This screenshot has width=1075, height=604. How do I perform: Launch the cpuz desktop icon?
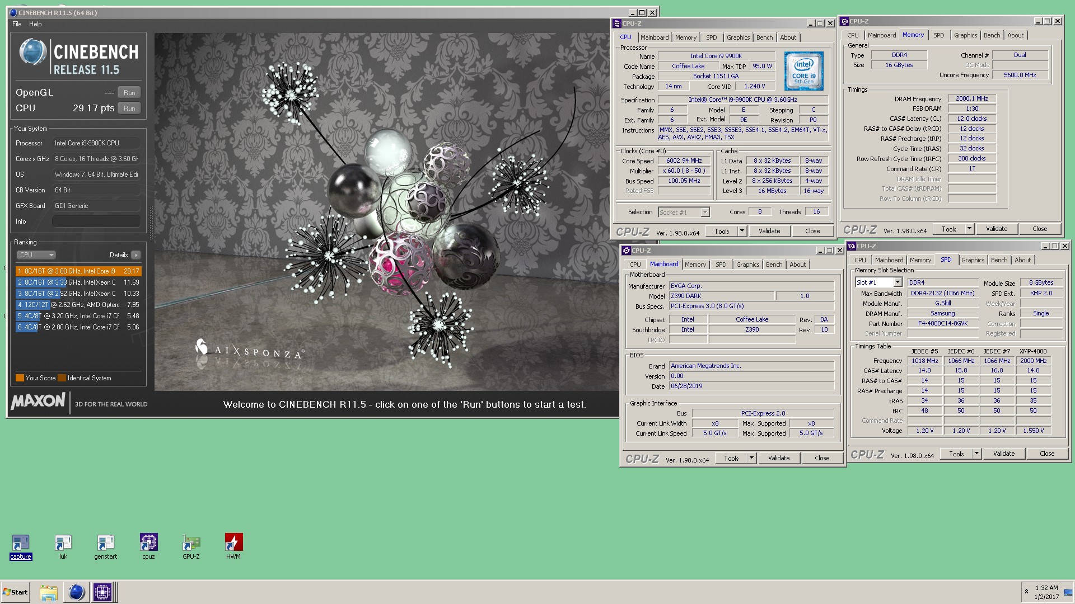(x=148, y=546)
